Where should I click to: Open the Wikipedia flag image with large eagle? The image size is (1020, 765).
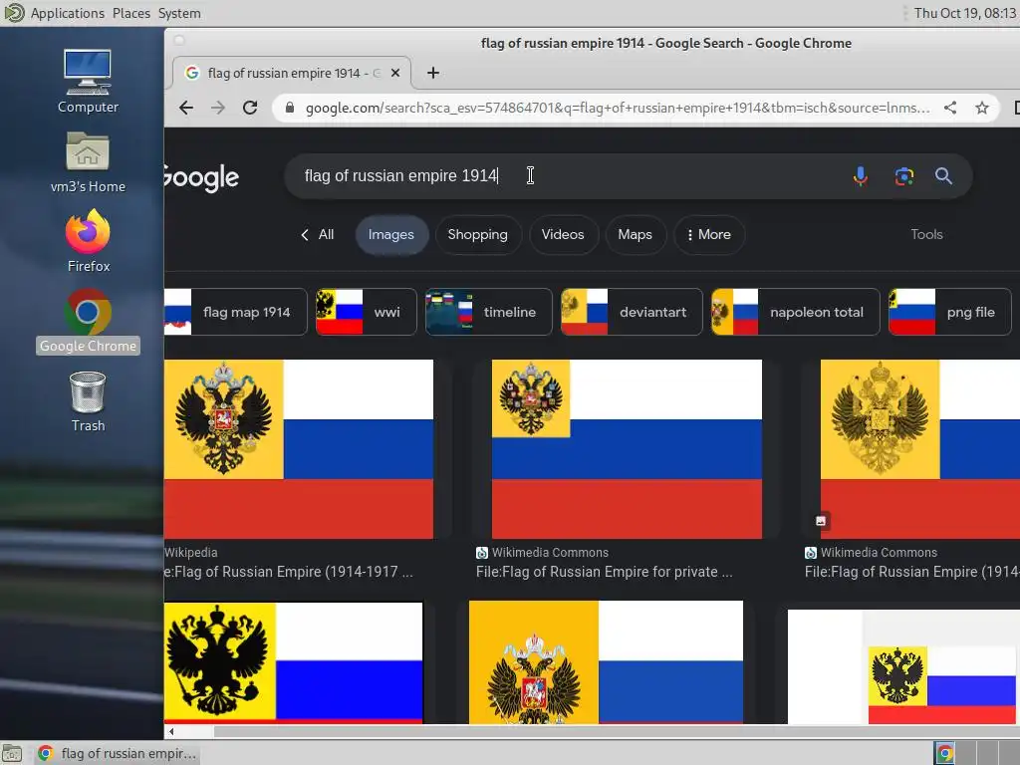point(299,449)
